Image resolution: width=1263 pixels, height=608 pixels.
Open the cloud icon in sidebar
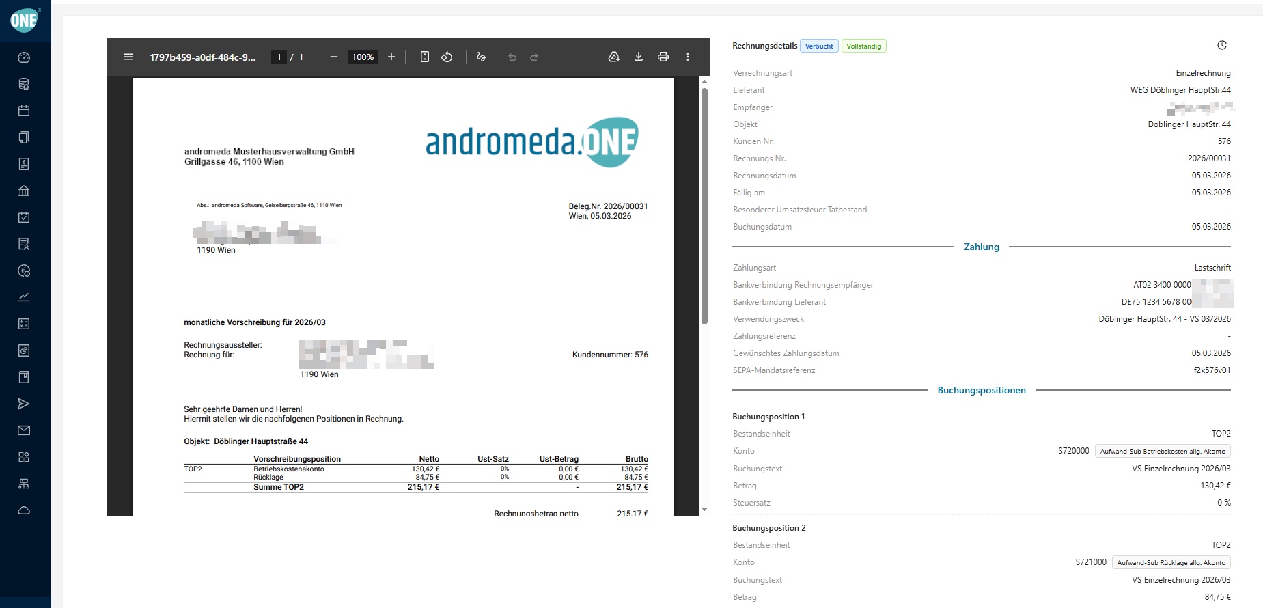pyautogui.click(x=24, y=510)
